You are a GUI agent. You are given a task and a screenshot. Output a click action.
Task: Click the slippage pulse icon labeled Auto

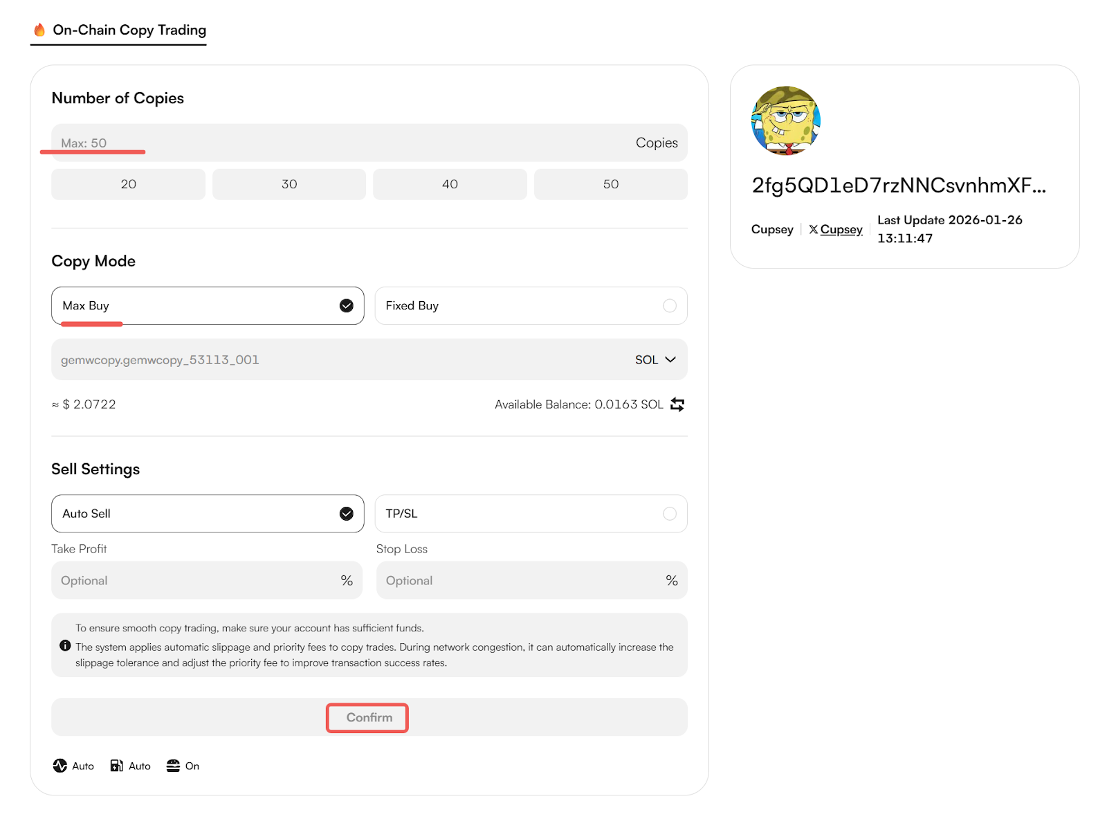pyautogui.click(x=60, y=766)
